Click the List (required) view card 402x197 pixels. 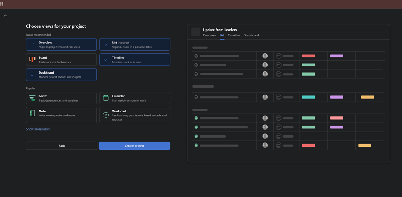pos(134,45)
